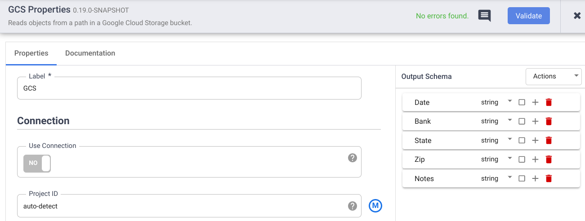Image resolution: width=585 pixels, height=221 pixels.
Task: Add a new field below State
Action: (535, 140)
